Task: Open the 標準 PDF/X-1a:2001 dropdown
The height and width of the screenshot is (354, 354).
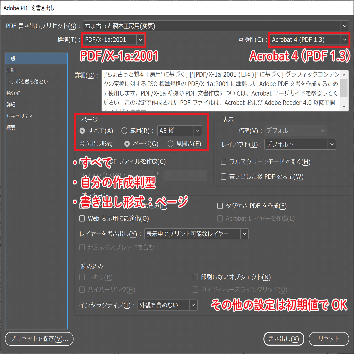Action: click(114, 40)
